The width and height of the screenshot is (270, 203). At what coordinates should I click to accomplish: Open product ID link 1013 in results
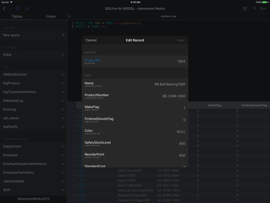coord(82,171)
